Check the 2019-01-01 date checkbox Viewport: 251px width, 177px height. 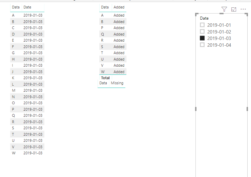(x=202, y=25)
